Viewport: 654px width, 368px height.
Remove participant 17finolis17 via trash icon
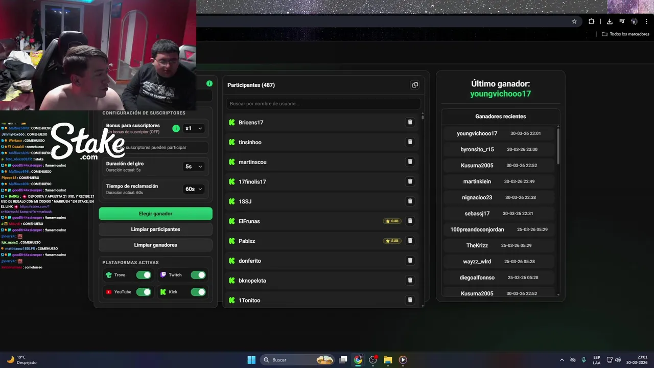[x=410, y=181]
